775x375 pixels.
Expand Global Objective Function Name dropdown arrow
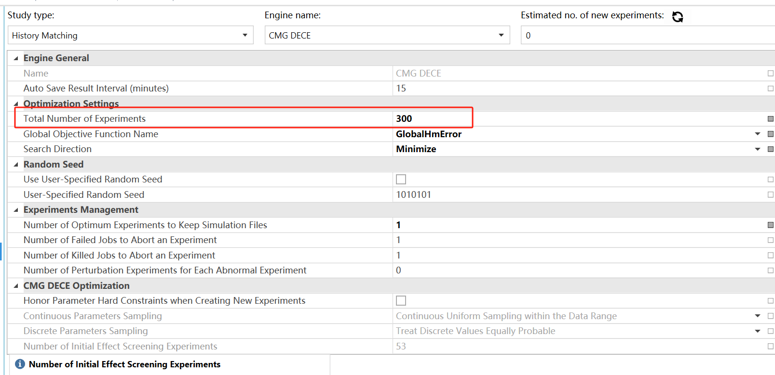pos(757,134)
